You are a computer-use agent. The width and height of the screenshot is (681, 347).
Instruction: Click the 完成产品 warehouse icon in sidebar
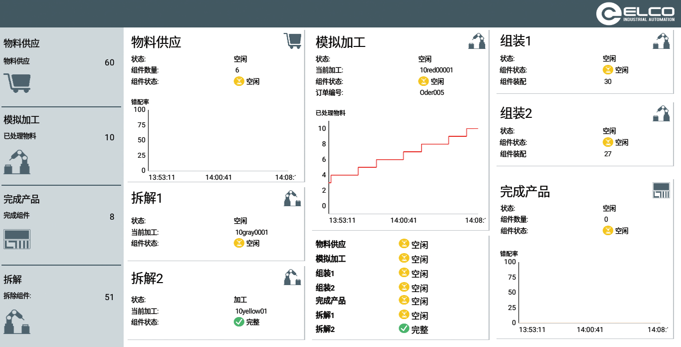click(x=17, y=239)
